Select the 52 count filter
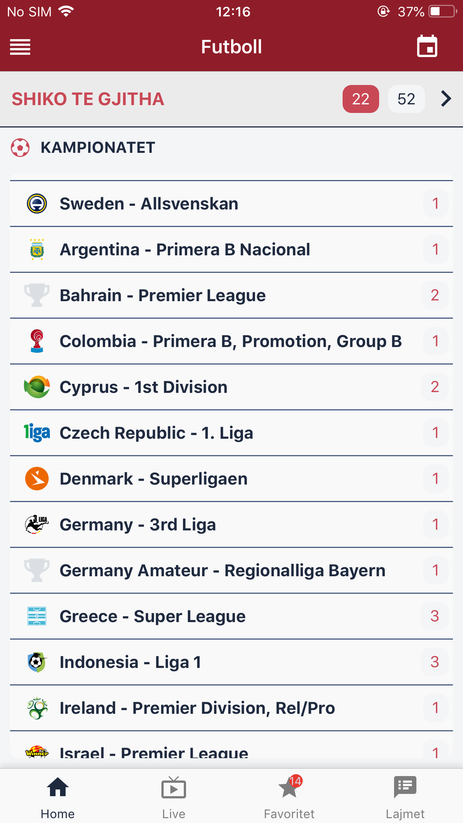463x823 pixels. [x=406, y=99]
